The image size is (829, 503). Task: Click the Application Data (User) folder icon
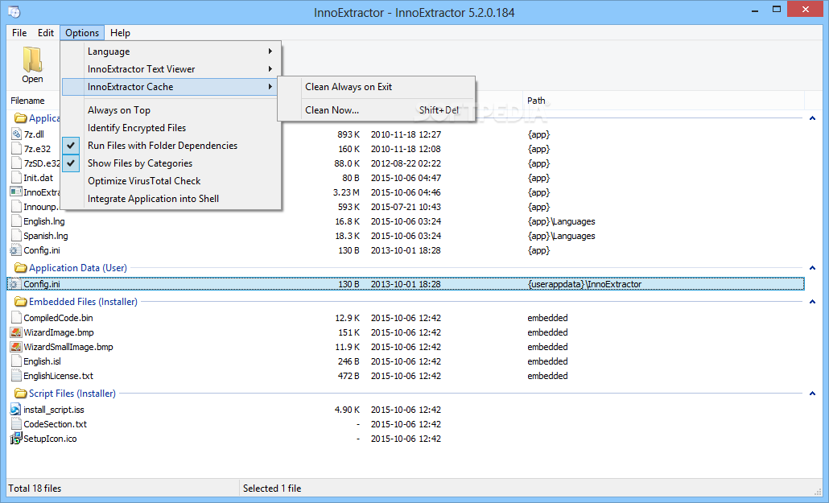[x=21, y=268]
